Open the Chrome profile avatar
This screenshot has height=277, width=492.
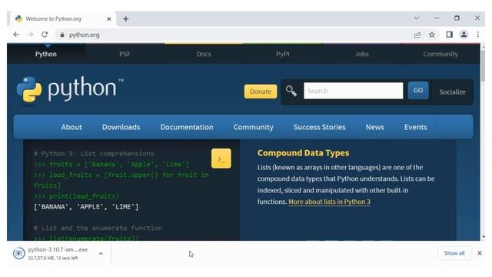[x=464, y=35]
